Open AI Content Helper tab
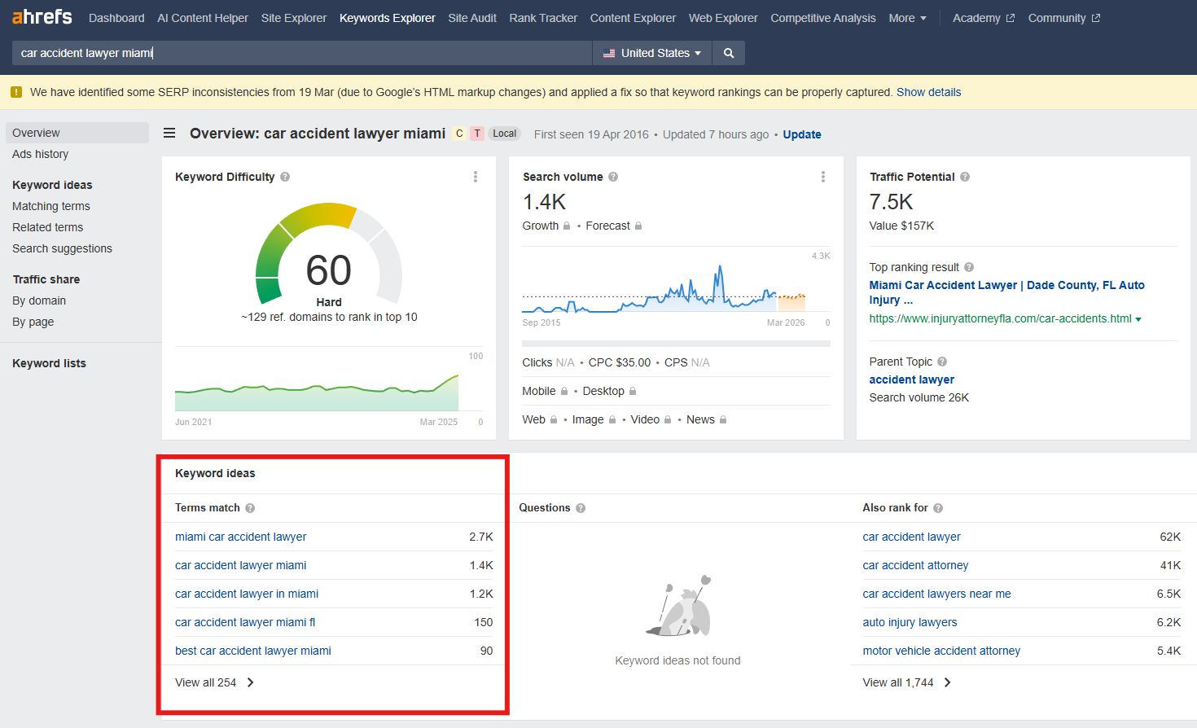Image resolution: width=1197 pixels, height=728 pixels. click(203, 18)
